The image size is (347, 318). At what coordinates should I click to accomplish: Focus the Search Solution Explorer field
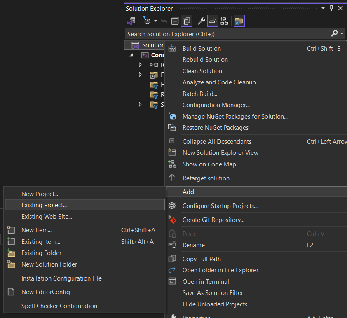coord(228,34)
